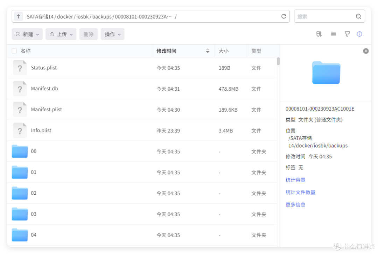This screenshot has width=378, height=254.
Task: Click the 今天 04:30 modified time
Action: pos(168,110)
